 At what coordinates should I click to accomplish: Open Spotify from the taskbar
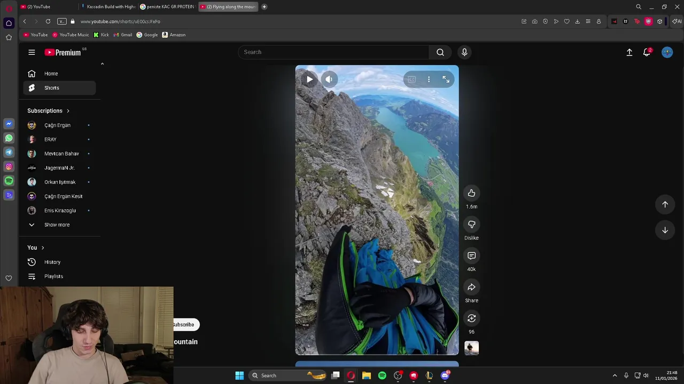coord(382,375)
